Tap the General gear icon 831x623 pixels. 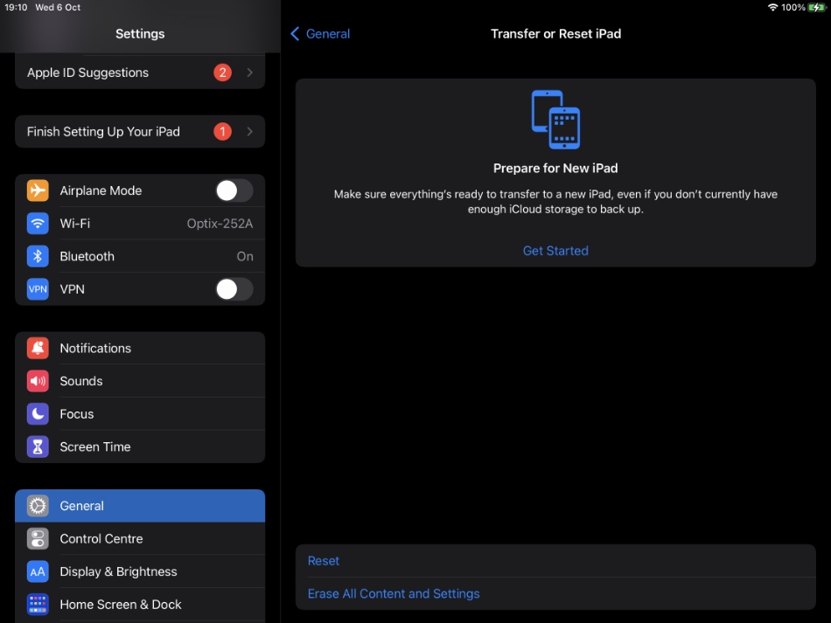click(x=38, y=506)
